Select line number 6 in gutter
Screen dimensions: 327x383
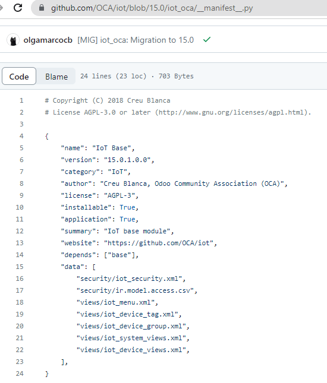click(x=21, y=160)
